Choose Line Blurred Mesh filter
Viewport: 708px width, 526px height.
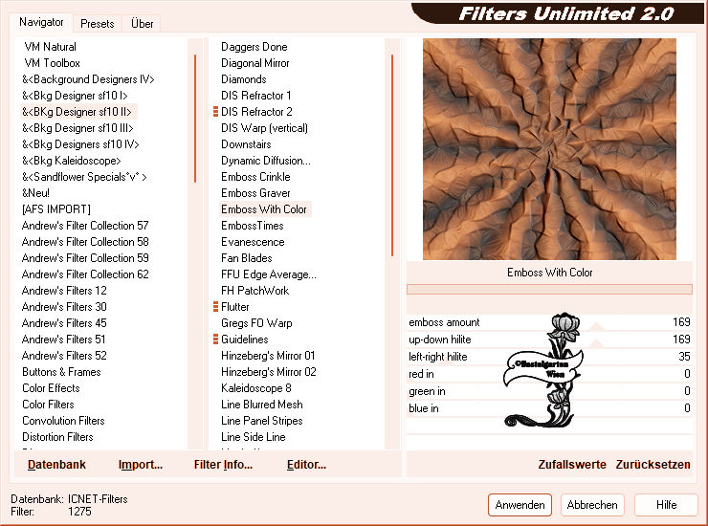(x=262, y=405)
